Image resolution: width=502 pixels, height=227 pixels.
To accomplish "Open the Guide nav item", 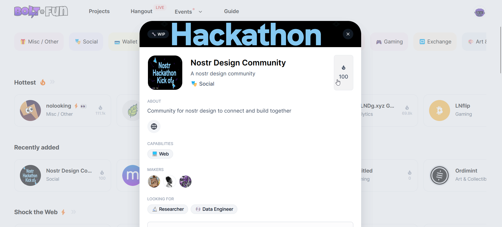I will (x=231, y=11).
